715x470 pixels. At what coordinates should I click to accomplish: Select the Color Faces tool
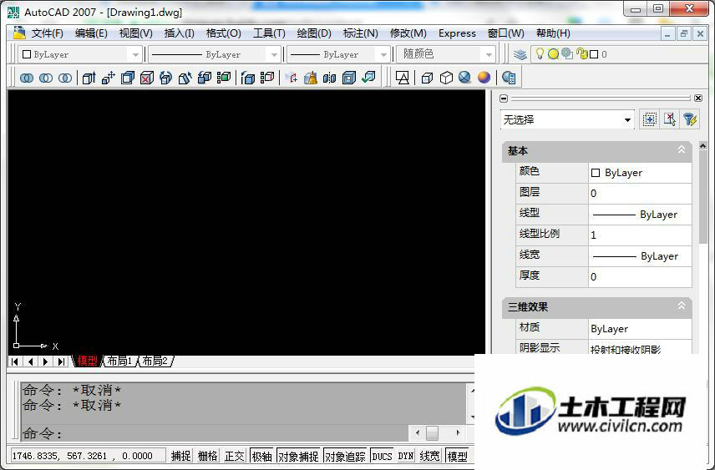click(x=224, y=78)
